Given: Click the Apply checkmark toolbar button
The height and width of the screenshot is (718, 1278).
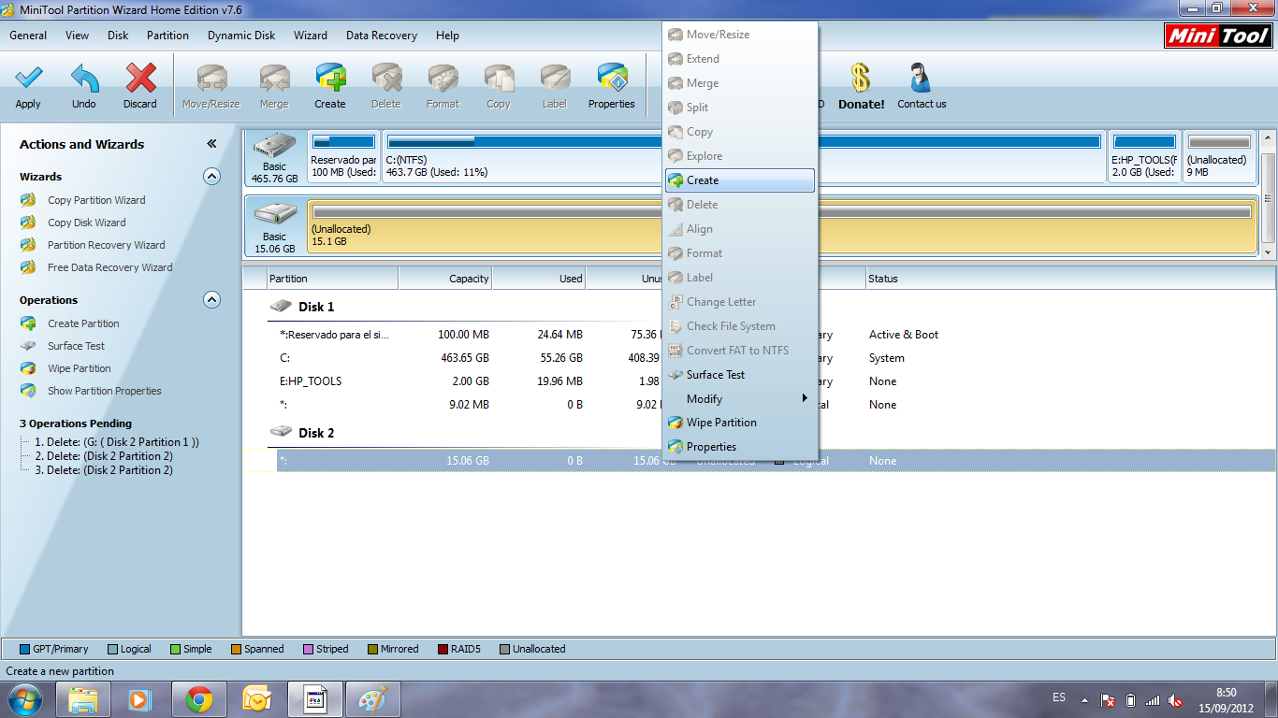Looking at the screenshot, I should (28, 86).
